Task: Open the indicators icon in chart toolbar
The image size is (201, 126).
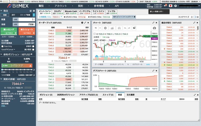Action: point(112,28)
